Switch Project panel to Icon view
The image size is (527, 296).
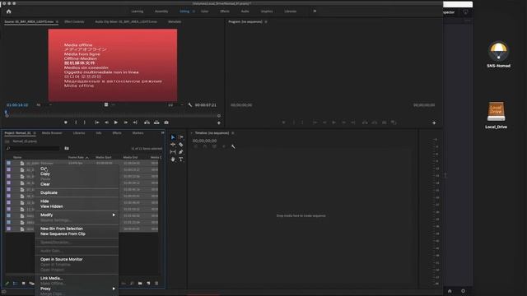coord(24,283)
